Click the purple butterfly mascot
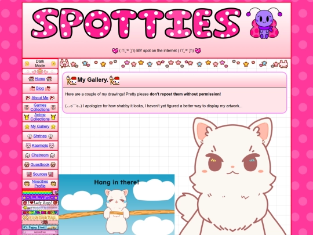This screenshot has height=235, width=313. click(264, 23)
